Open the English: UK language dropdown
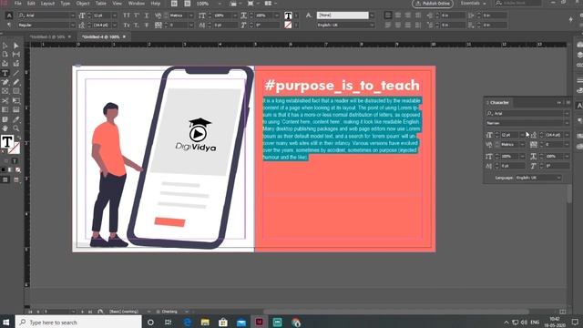Image resolution: width=583 pixels, height=328 pixels. [x=372, y=26]
